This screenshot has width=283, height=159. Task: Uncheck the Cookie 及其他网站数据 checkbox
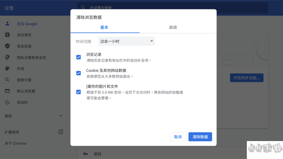79,73
